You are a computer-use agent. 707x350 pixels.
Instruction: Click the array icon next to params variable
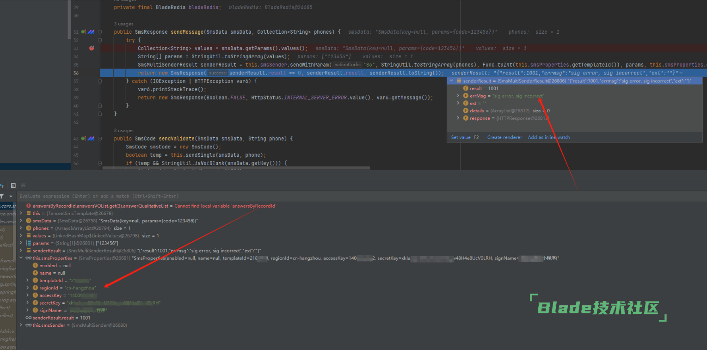29,243
